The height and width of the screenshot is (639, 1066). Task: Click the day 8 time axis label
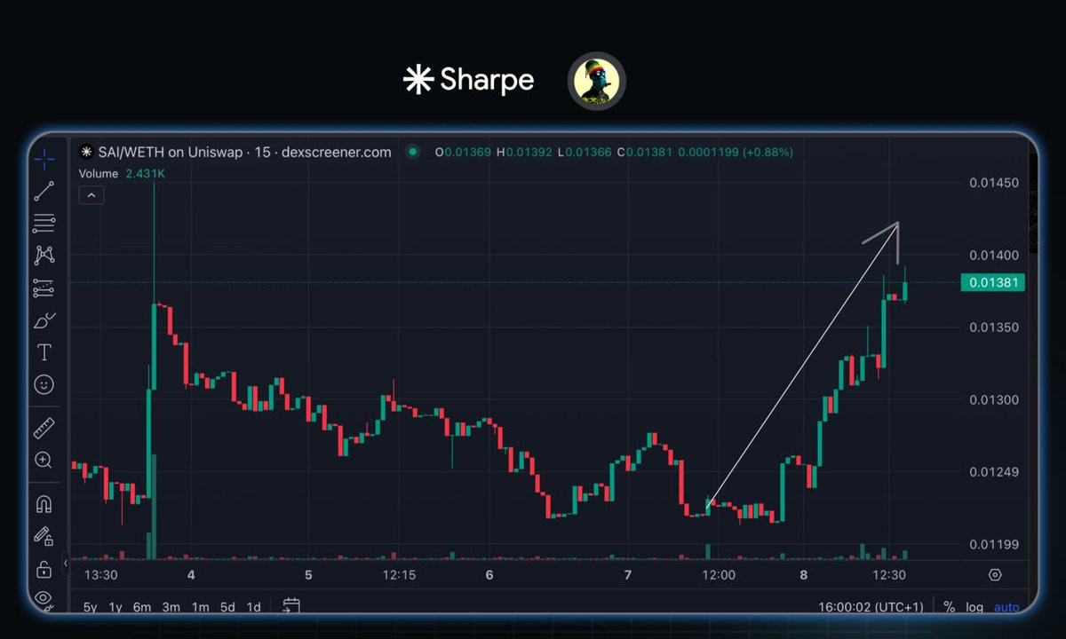point(803,575)
